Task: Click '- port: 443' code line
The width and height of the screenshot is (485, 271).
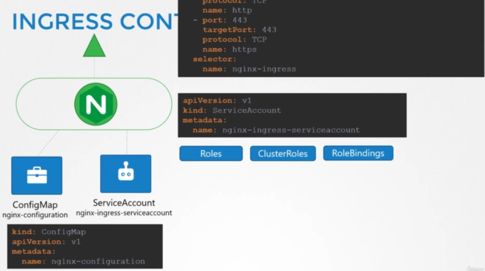Action: tap(220, 20)
